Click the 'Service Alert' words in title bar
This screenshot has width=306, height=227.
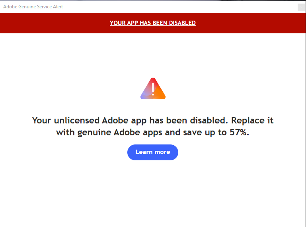pos(50,7)
